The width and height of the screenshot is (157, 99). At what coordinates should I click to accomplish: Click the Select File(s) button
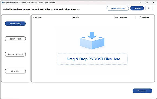[15, 24]
